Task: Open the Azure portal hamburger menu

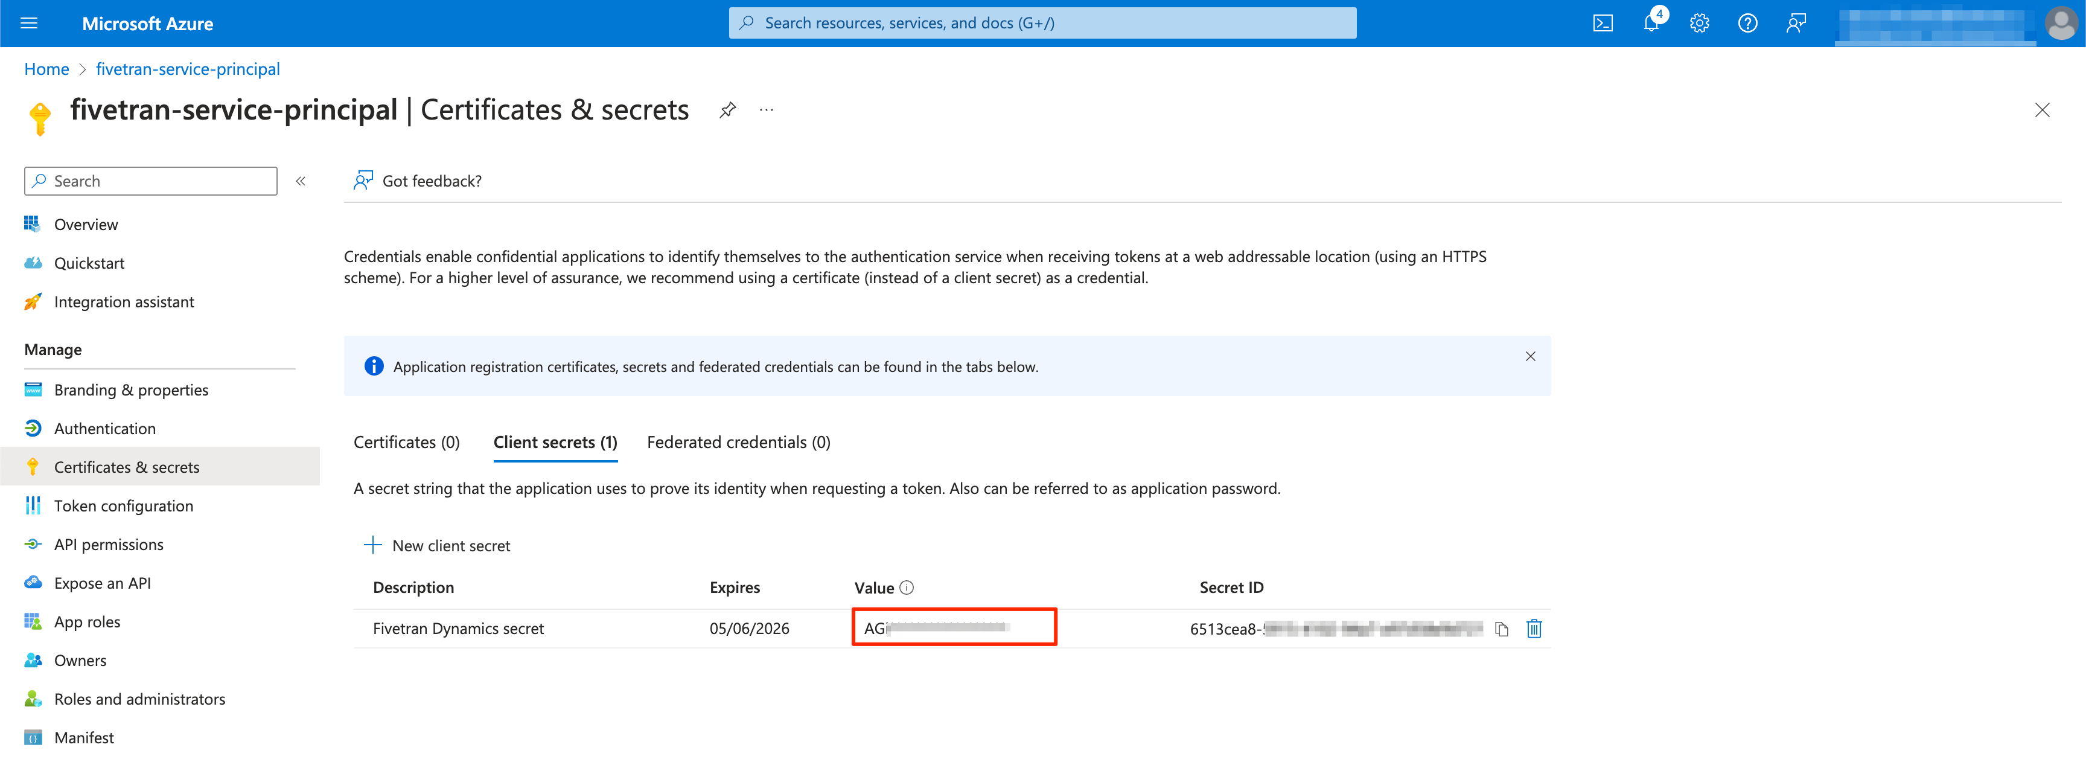Action: [29, 23]
